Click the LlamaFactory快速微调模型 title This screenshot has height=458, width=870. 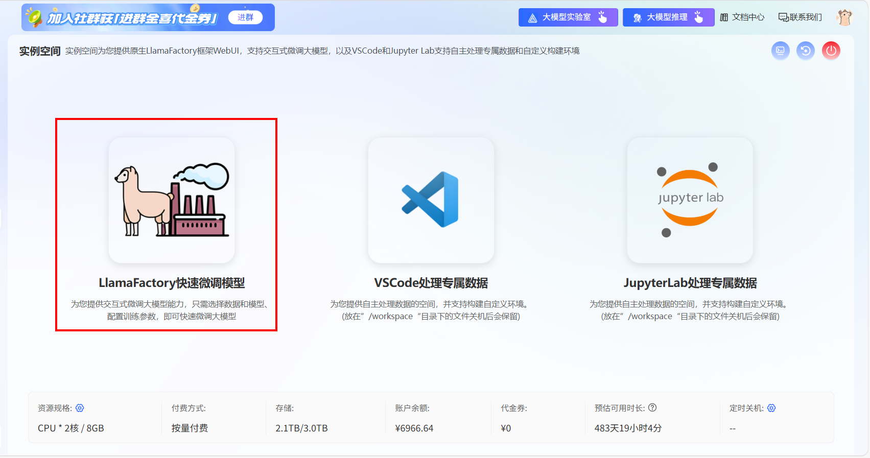pos(172,283)
